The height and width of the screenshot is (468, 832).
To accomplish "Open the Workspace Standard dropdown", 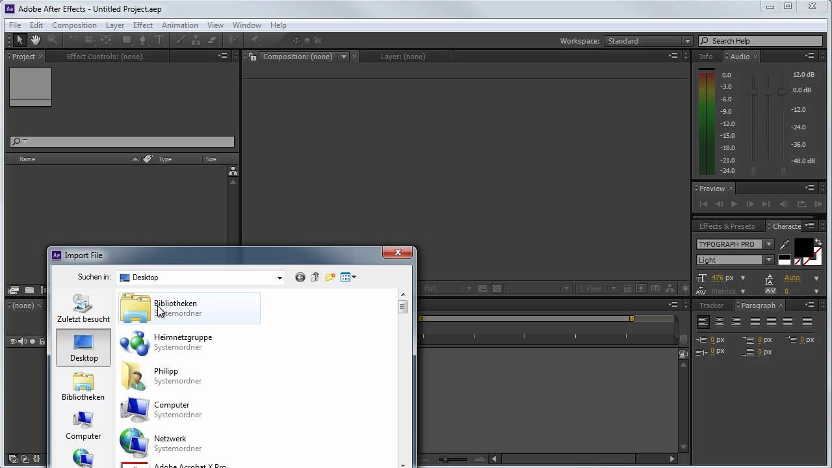I will pyautogui.click(x=649, y=41).
